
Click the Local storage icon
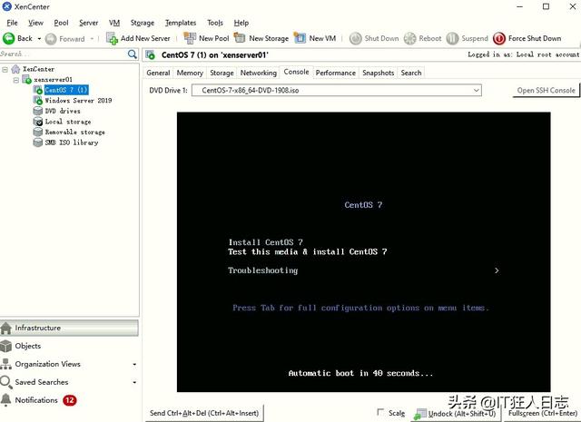(x=38, y=121)
